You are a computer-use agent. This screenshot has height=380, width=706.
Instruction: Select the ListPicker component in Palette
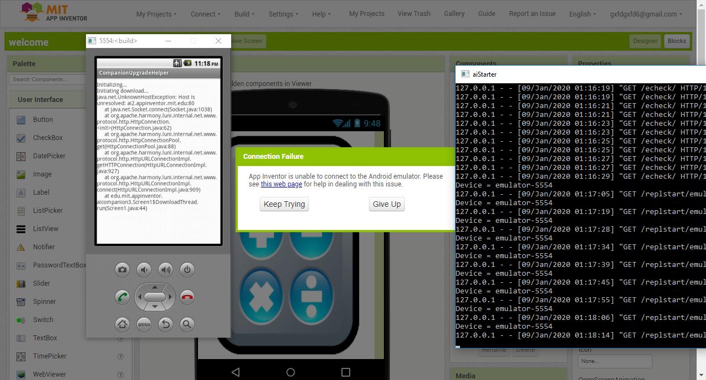47,211
